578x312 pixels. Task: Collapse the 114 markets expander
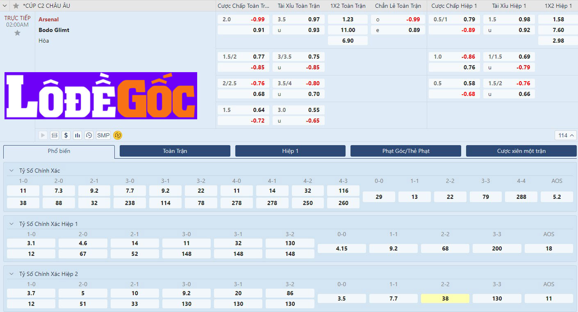pyautogui.click(x=566, y=135)
